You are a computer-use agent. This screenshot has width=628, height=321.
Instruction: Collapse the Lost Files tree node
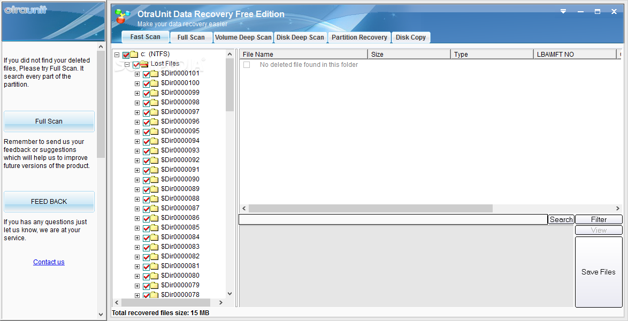pyautogui.click(x=127, y=65)
